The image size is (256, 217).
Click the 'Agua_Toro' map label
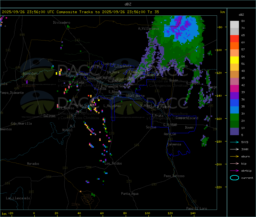click(30, 74)
